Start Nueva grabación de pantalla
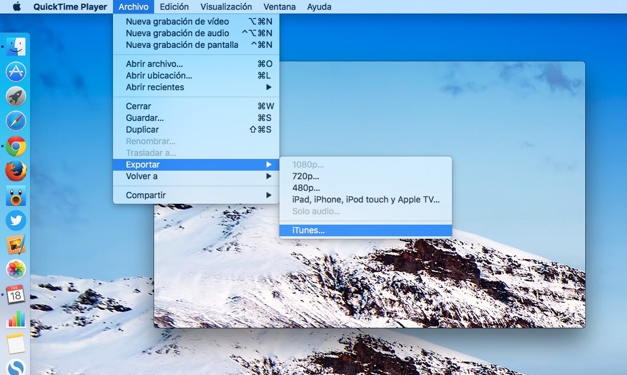Viewport: 627px width, 375px height. coord(196,45)
